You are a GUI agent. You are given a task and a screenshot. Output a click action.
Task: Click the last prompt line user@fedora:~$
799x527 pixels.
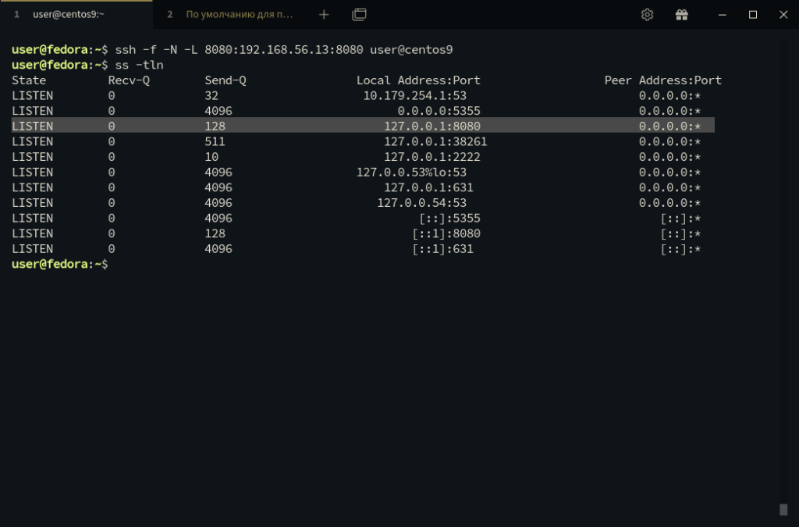(x=59, y=264)
